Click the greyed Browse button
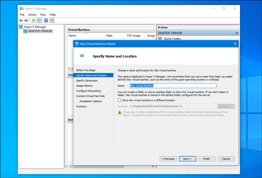This screenshot has height=178, width=262. (226, 106)
